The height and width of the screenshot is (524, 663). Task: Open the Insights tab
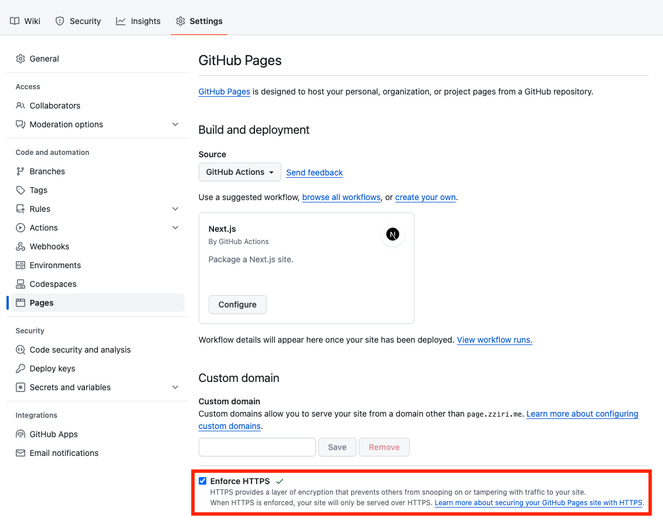pyautogui.click(x=138, y=21)
